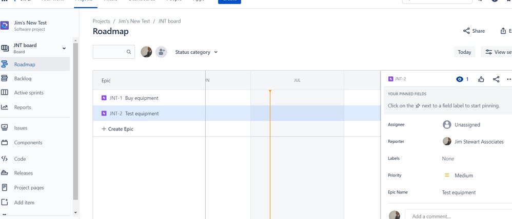Click the JUL month header

(297, 80)
